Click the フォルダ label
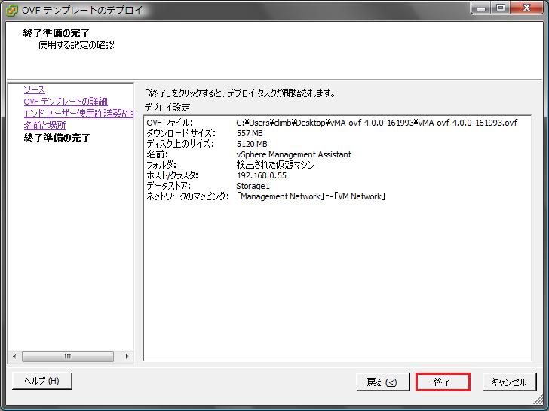549x411 pixels. click(x=161, y=165)
